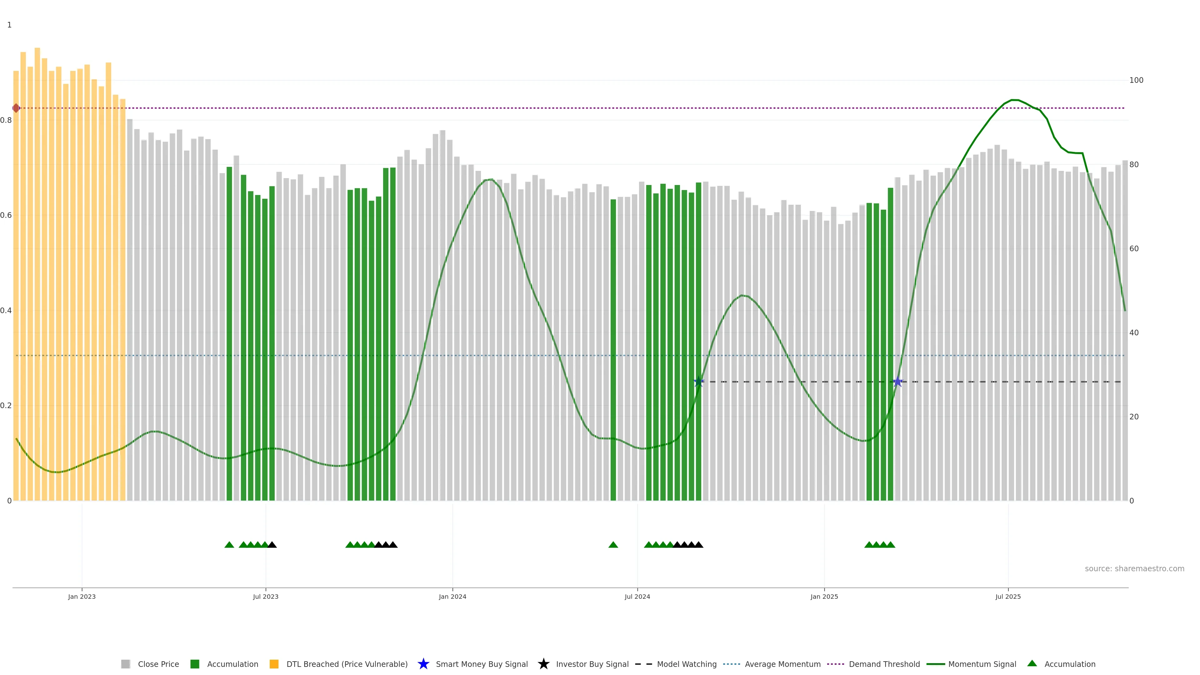
Task: Click the orange DTL Breached legend swatch
Action: pyautogui.click(x=274, y=664)
